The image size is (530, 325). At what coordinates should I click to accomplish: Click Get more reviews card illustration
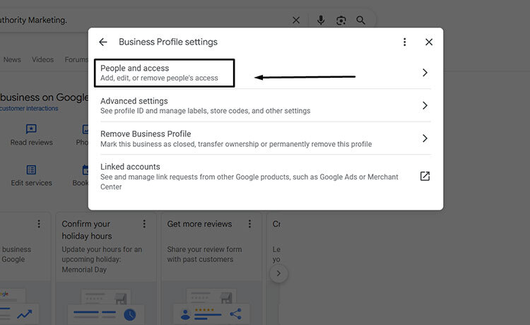211,305
